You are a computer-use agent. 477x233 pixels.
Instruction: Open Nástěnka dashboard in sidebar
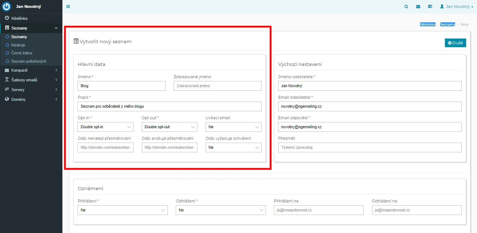pyautogui.click(x=19, y=18)
